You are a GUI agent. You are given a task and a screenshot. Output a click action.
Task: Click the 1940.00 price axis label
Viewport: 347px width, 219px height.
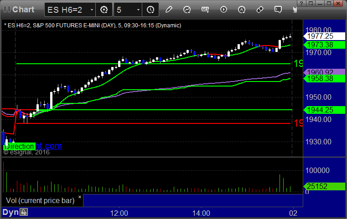point(318,120)
